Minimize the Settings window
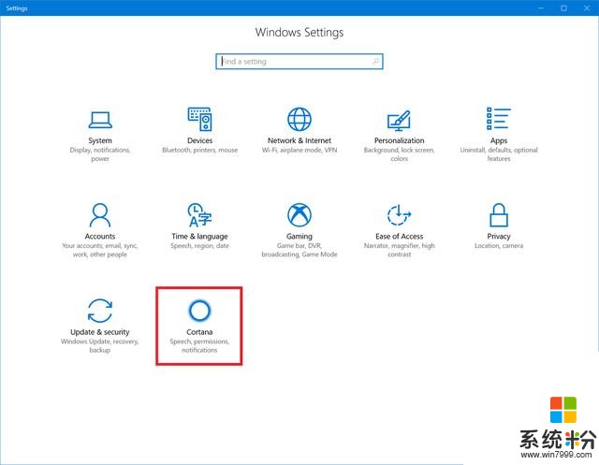This screenshot has height=465, width=599. click(541, 8)
